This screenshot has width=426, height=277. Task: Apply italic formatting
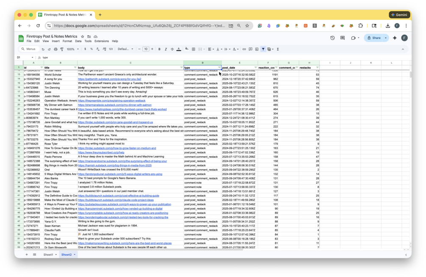pos(166,49)
